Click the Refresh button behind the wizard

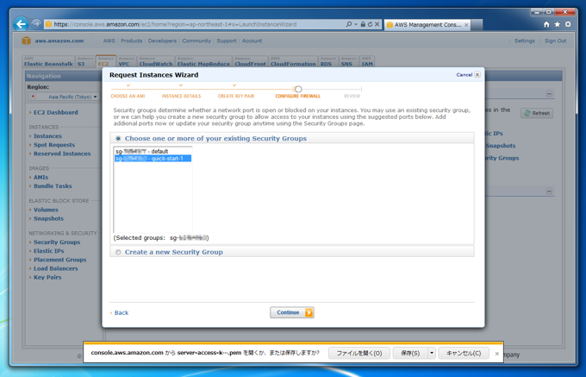pos(537,113)
